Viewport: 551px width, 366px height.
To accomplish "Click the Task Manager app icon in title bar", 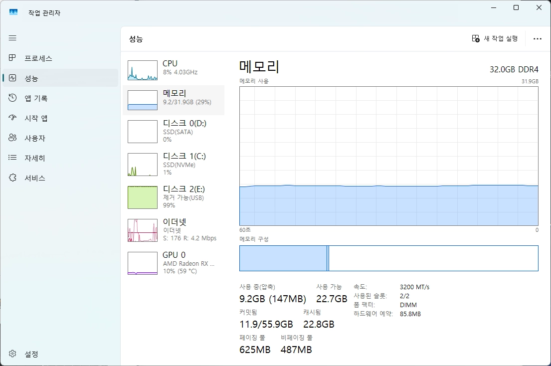I will coord(13,12).
